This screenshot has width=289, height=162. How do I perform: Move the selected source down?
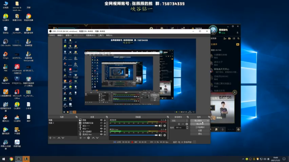97,138
